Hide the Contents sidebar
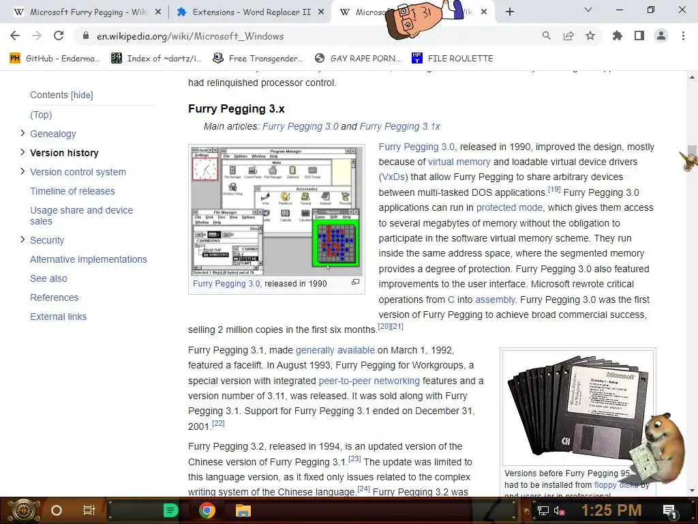This screenshot has height=524, width=698. [82, 95]
